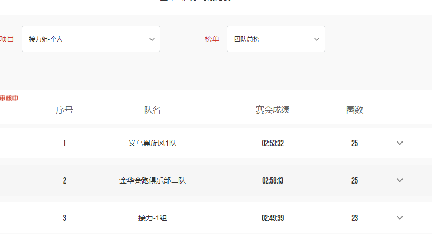This screenshot has height=234, width=432.
Task: Open the 团队总榜 ranking dropdown
Action: [276, 39]
